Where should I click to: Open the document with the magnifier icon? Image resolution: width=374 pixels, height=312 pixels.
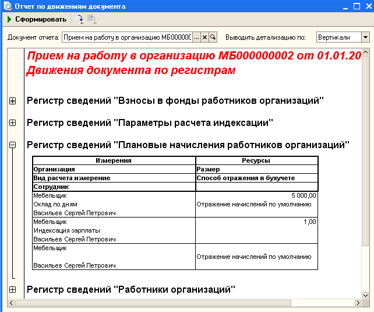tap(213, 37)
